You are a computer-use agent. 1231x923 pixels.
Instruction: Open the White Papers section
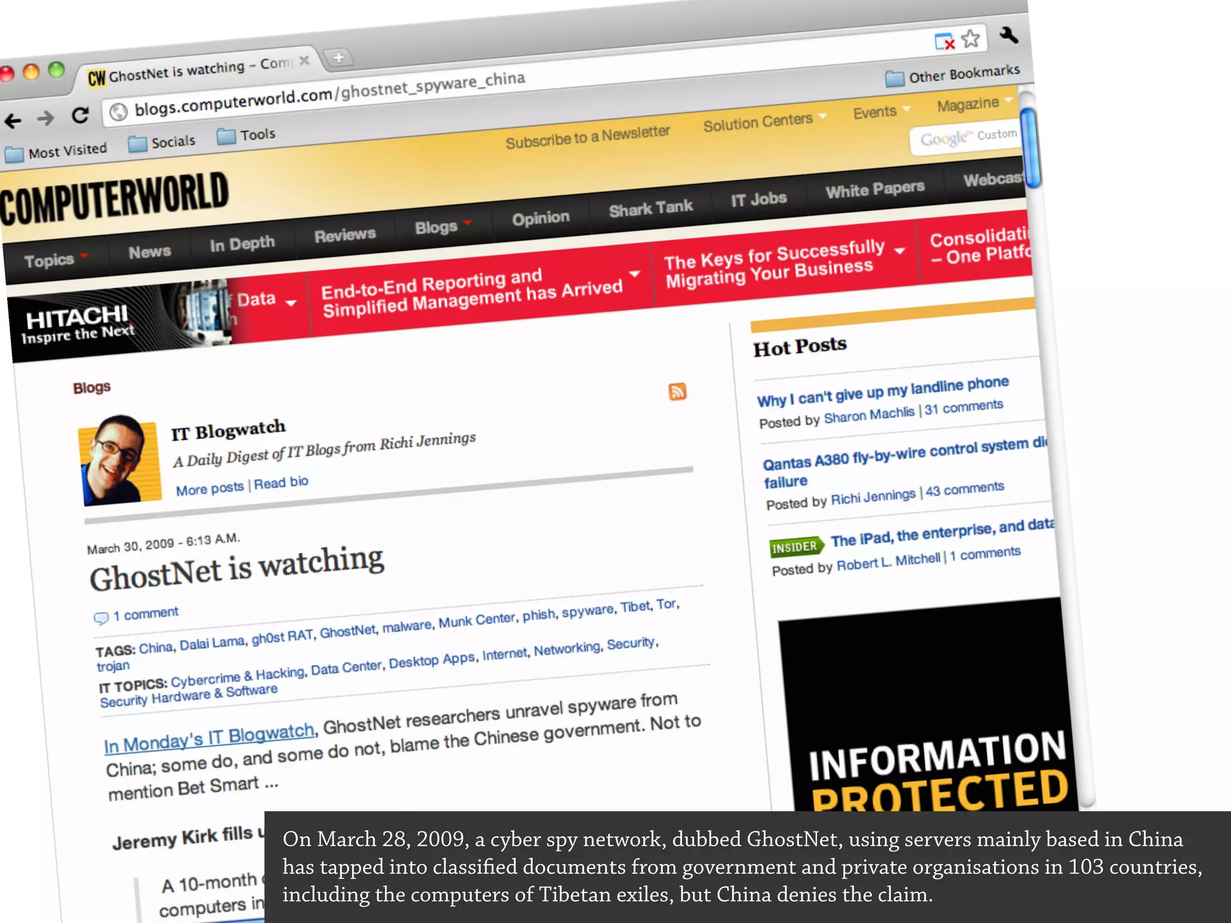(875, 189)
